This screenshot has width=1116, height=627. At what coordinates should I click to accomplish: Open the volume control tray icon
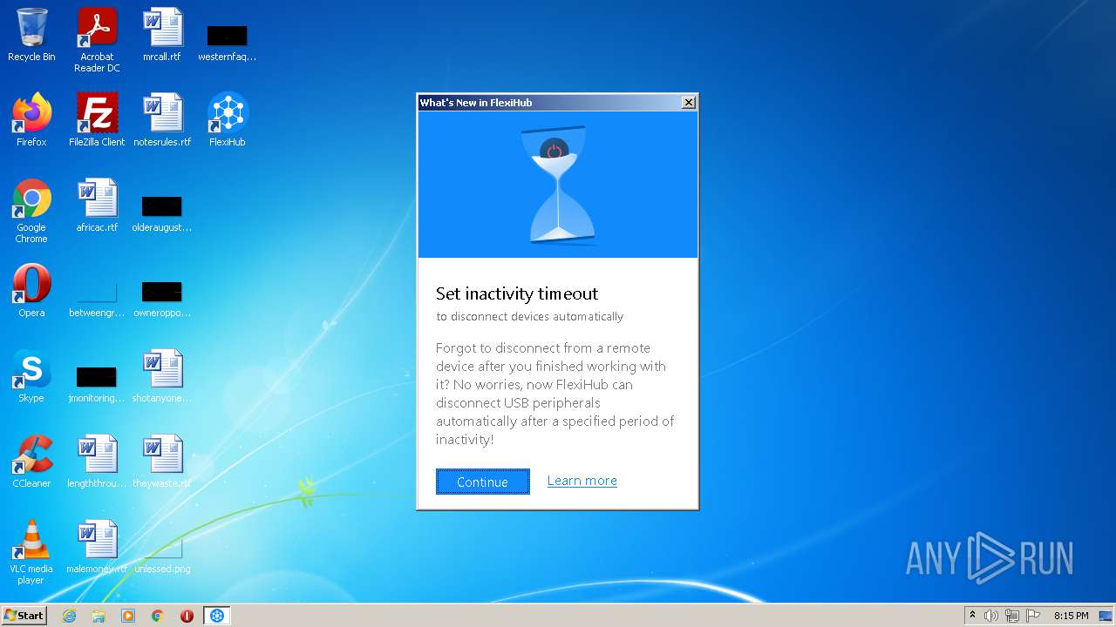point(991,616)
